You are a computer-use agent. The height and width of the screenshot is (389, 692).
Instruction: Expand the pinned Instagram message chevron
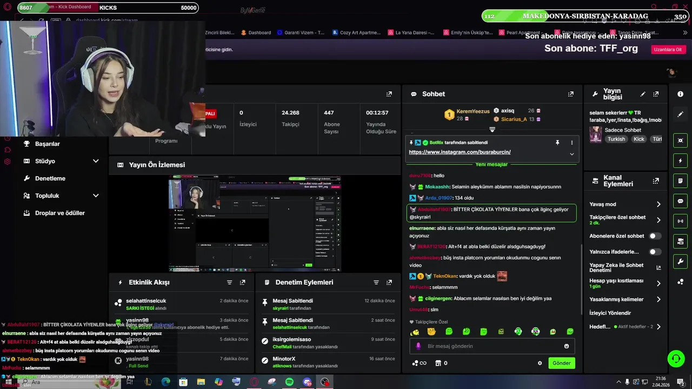point(571,154)
